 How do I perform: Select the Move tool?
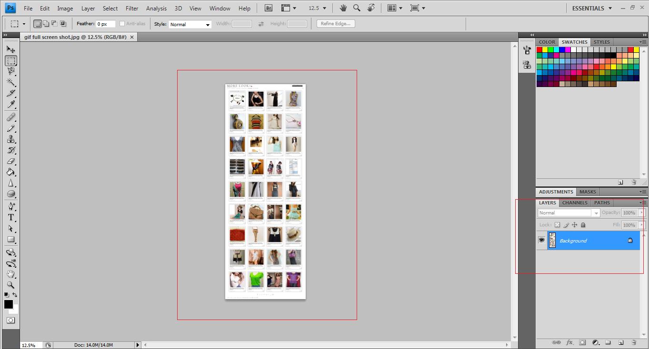pos(11,49)
